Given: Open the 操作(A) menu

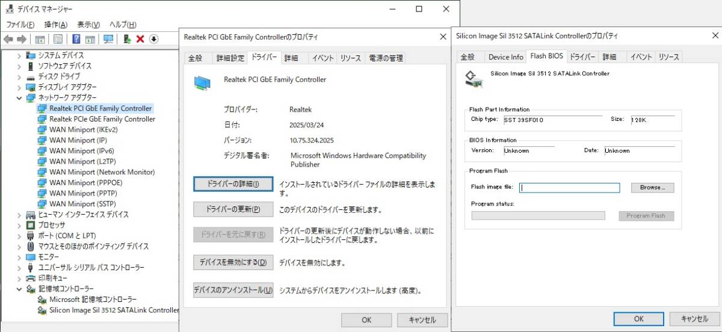Looking at the screenshot, I should pos(56,25).
